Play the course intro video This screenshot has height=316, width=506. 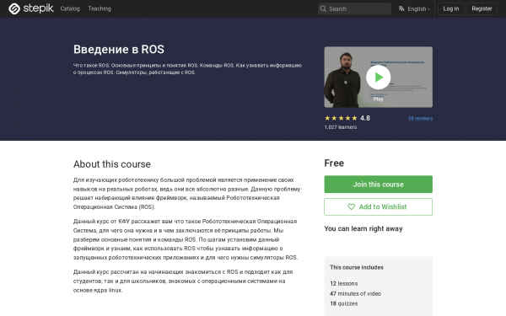[x=378, y=77]
